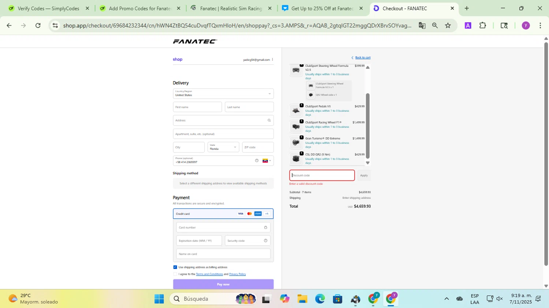Open the Country/Region dropdown
Image resolution: width=549 pixels, height=308 pixels.
pyautogui.click(x=223, y=94)
